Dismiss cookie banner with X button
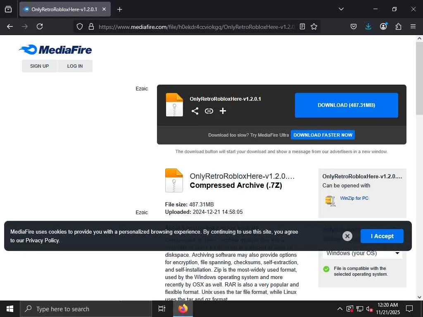This screenshot has width=423, height=317. click(347, 236)
